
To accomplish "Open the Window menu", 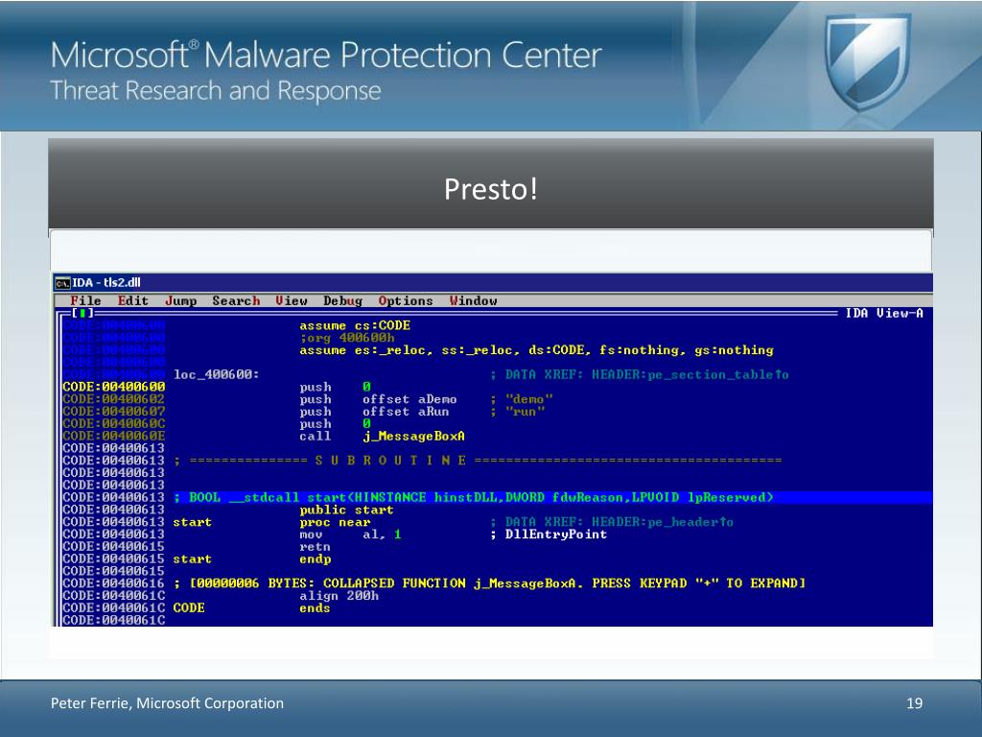I will tap(473, 300).
